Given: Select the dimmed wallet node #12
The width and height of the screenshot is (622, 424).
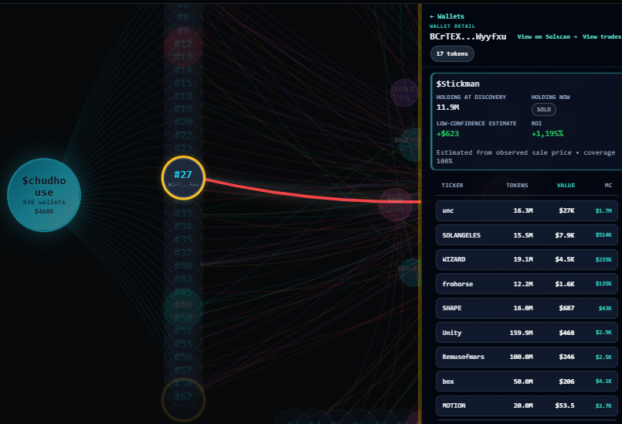Looking at the screenshot, I should [x=183, y=46].
